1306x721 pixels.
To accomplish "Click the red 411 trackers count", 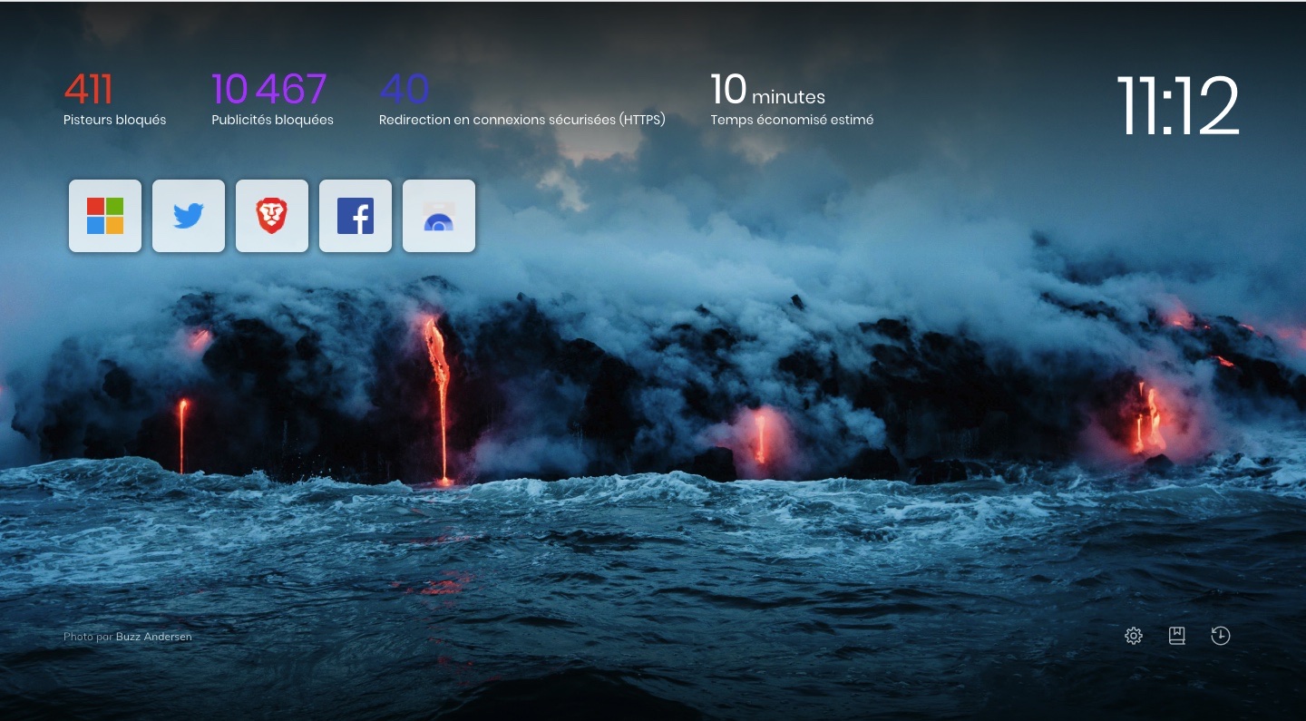I will coord(88,90).
